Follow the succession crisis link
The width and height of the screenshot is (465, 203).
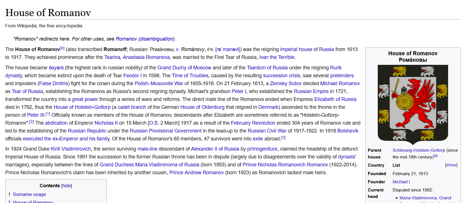[281, 76]
